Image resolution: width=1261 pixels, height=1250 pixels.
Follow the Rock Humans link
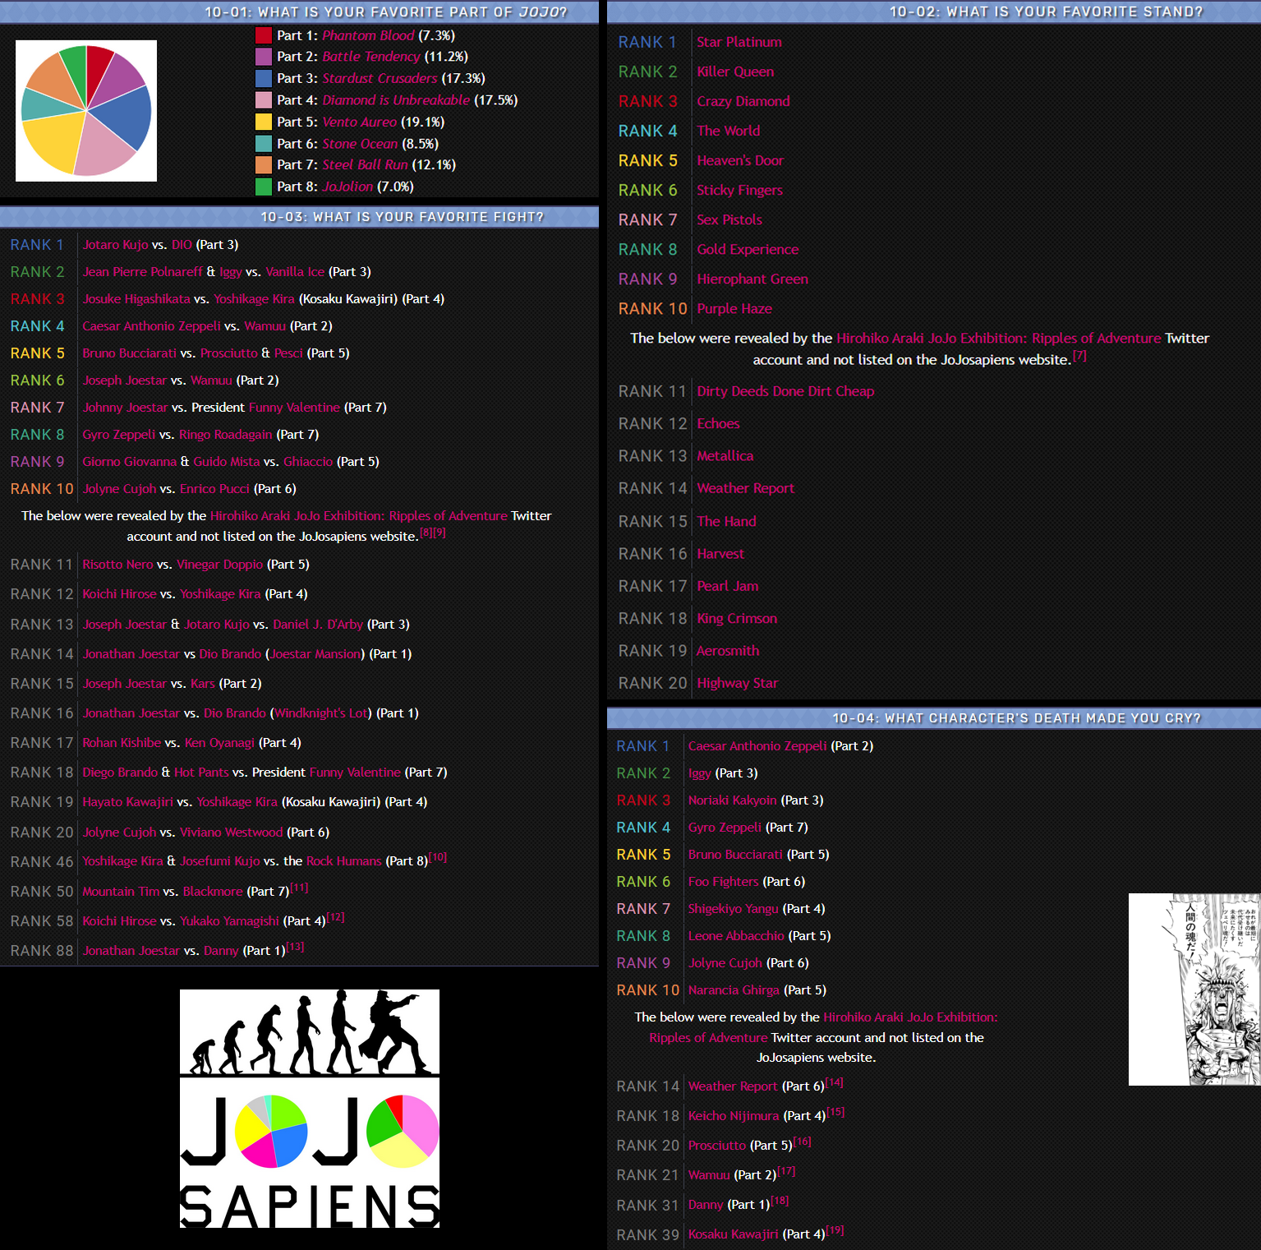[343, 861]
